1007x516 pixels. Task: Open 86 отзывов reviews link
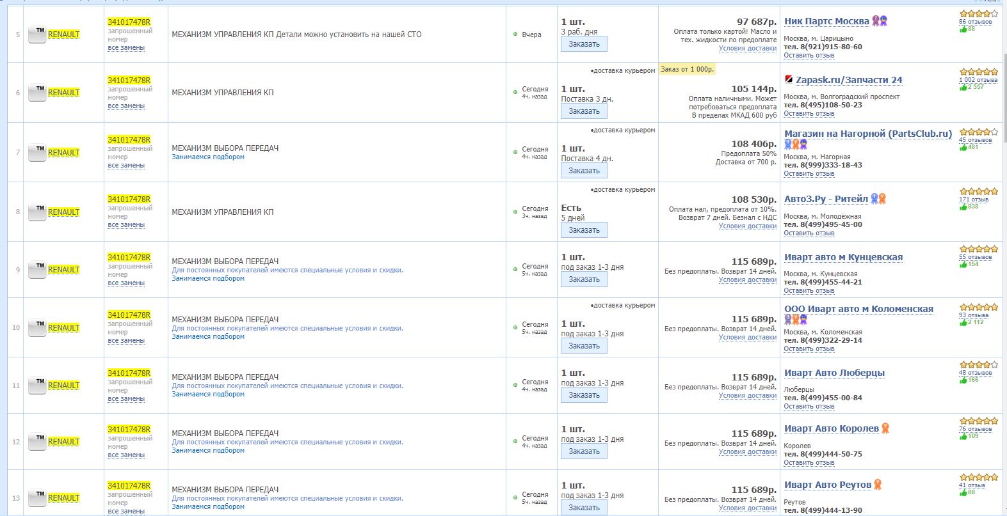coord(976,22)
